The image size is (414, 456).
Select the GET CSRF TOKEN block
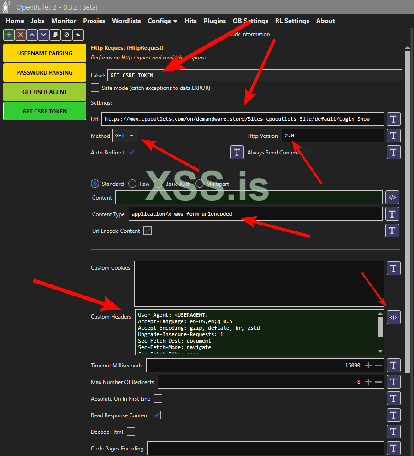pyautogui.click(x=45, y=112)
